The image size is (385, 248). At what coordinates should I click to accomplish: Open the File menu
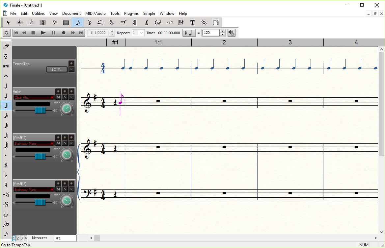pos(13,13)
